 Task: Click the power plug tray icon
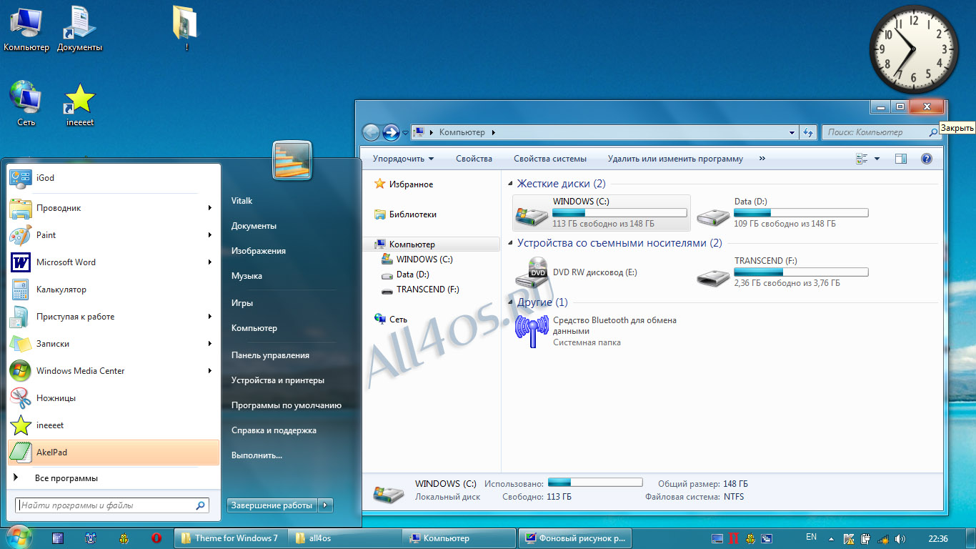coord(865,538)
